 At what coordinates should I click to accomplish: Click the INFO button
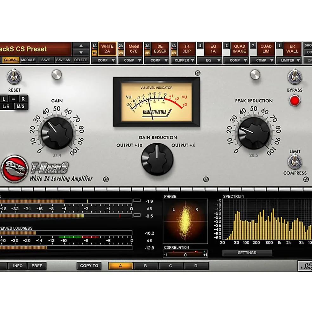(x=18, y=266)
